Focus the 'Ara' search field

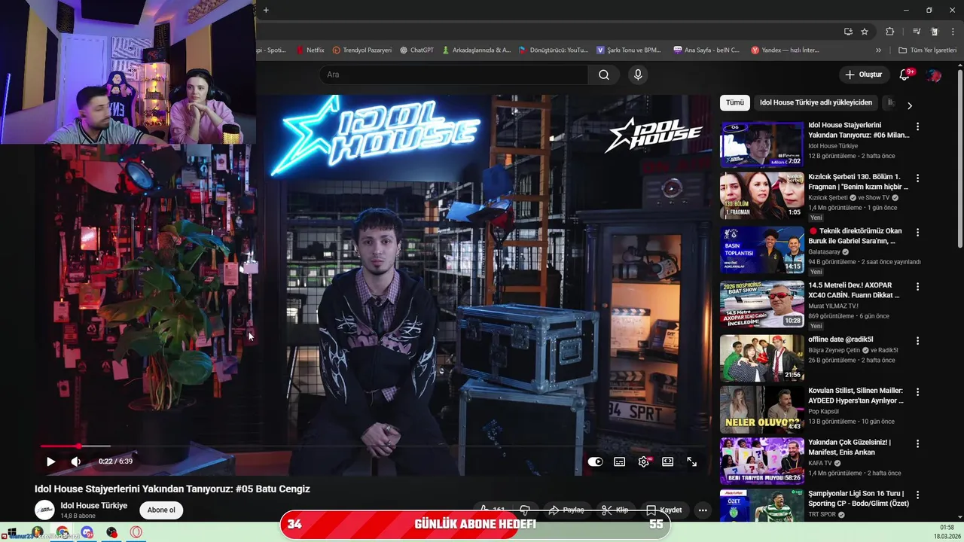(454, 75)
